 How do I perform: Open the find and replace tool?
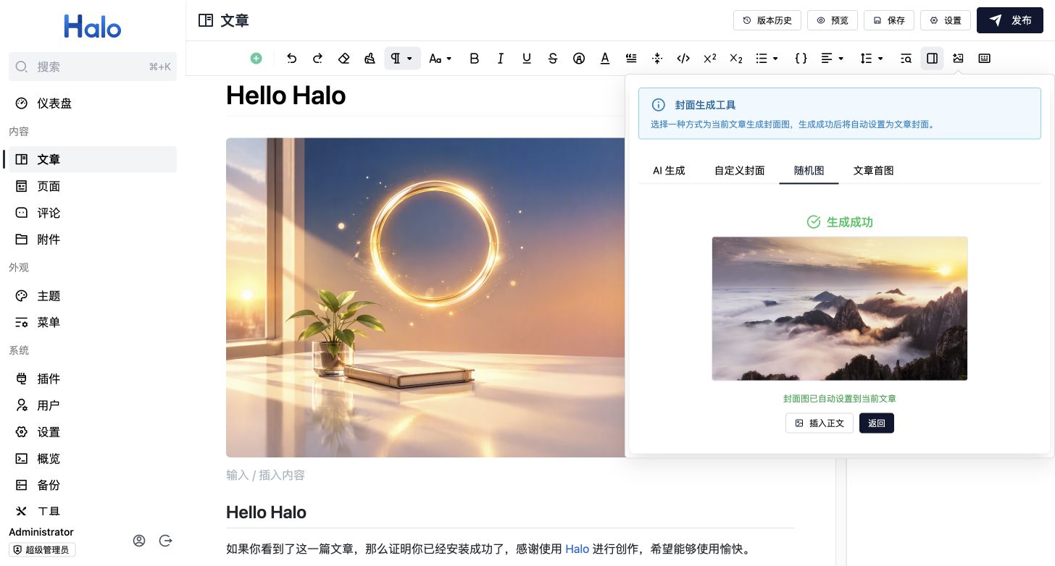click(906, 59)
